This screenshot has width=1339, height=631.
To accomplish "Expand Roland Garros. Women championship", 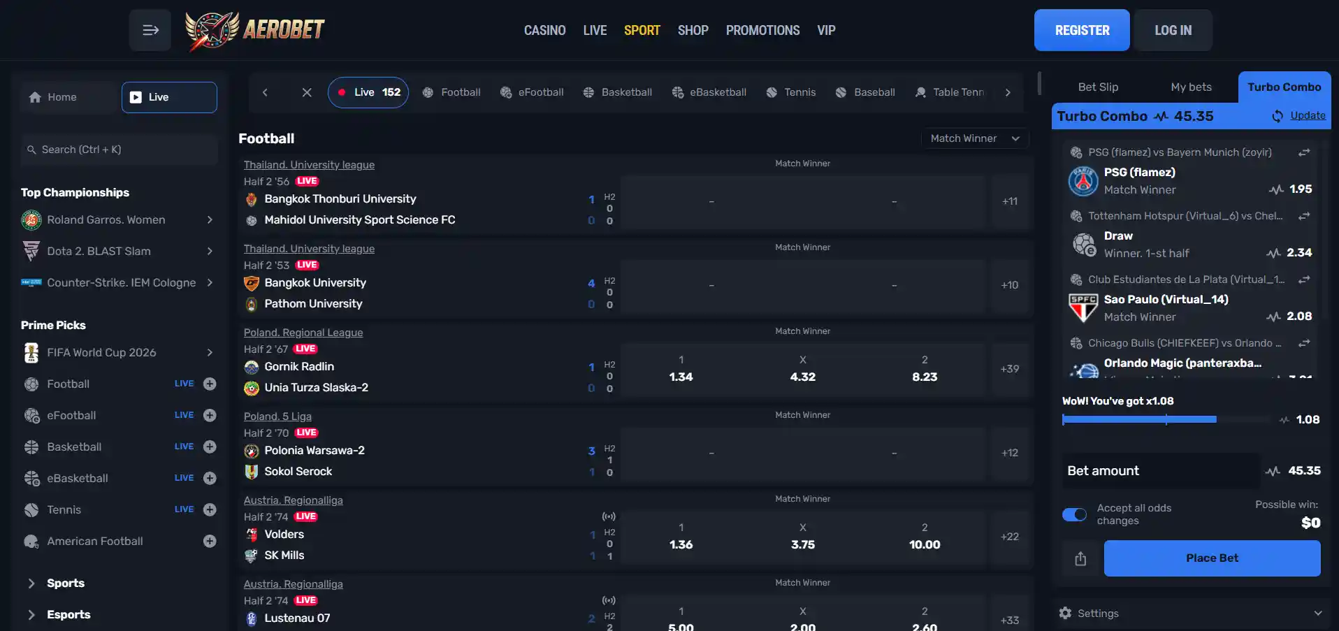I will (210, 220).
